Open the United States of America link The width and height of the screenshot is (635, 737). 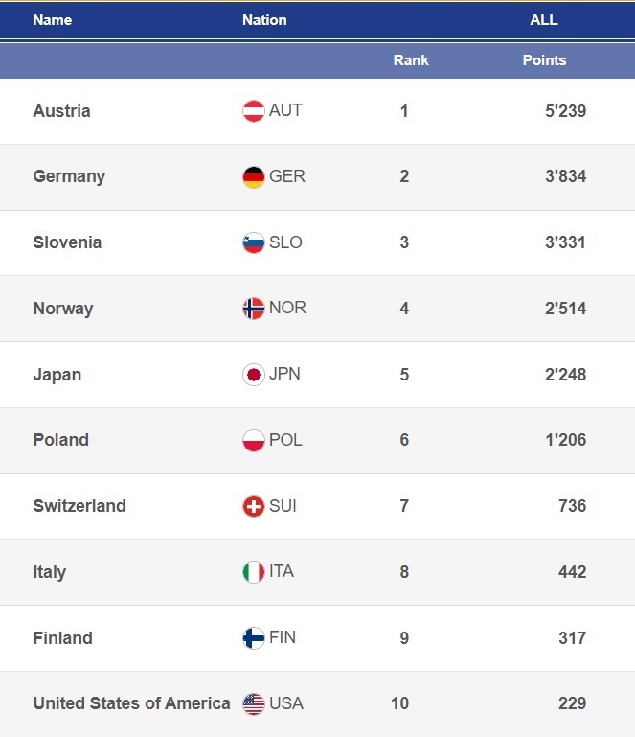coord(131,703)
